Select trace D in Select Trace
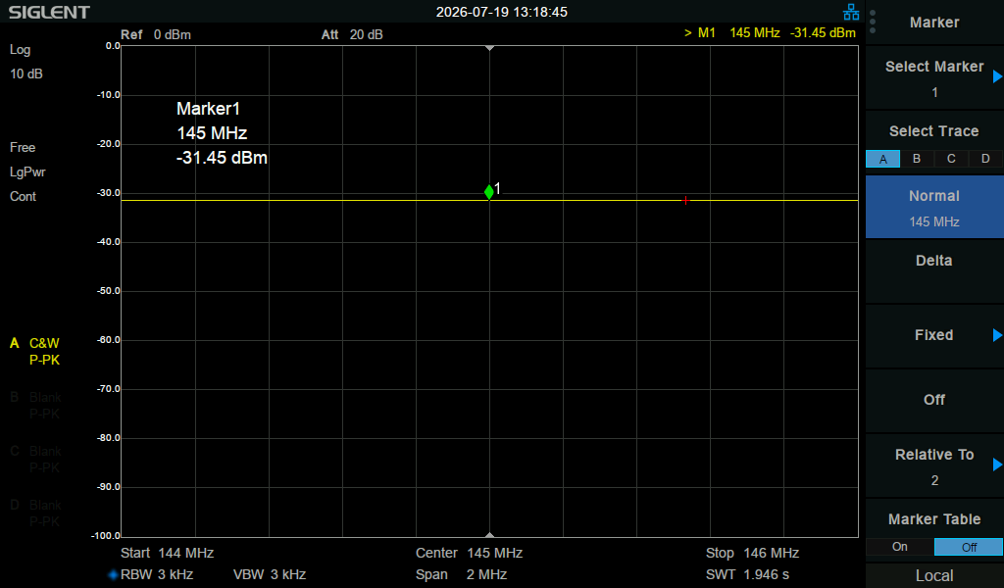Image resolution: width=1004 pixels, height=588 pixels. coord(985,159)
